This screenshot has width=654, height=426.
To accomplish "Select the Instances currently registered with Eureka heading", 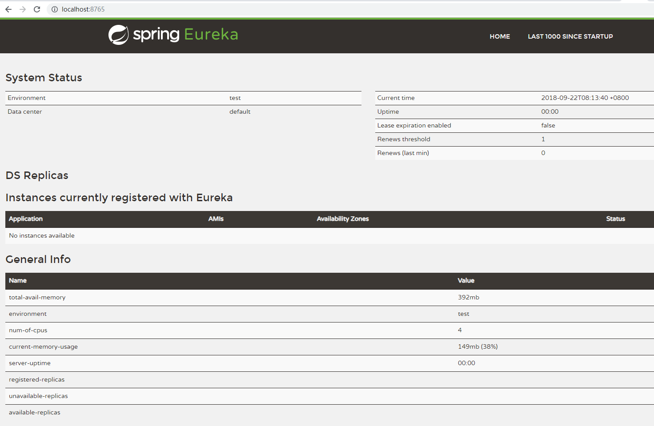I will [x=119, y=198].
